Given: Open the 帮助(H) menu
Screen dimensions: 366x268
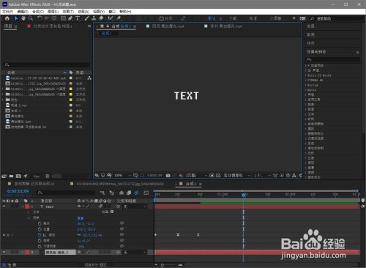Looking at the screenshot, I should (125, 12).
